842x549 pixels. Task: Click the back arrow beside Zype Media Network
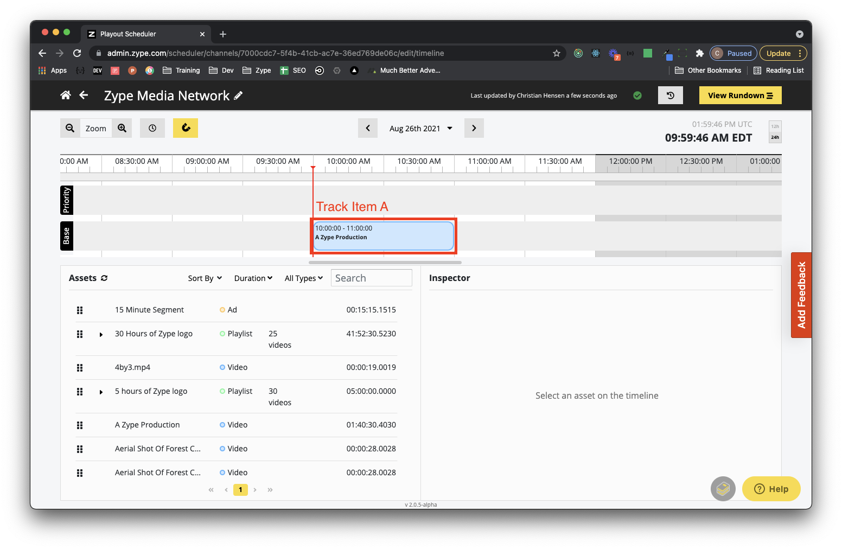[x=84, y=95]
